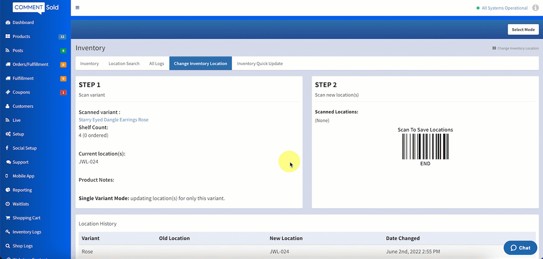Screen dimensions: 543x259
Task: Open the Dashboard from the sidebar
Action: [23, 22]
